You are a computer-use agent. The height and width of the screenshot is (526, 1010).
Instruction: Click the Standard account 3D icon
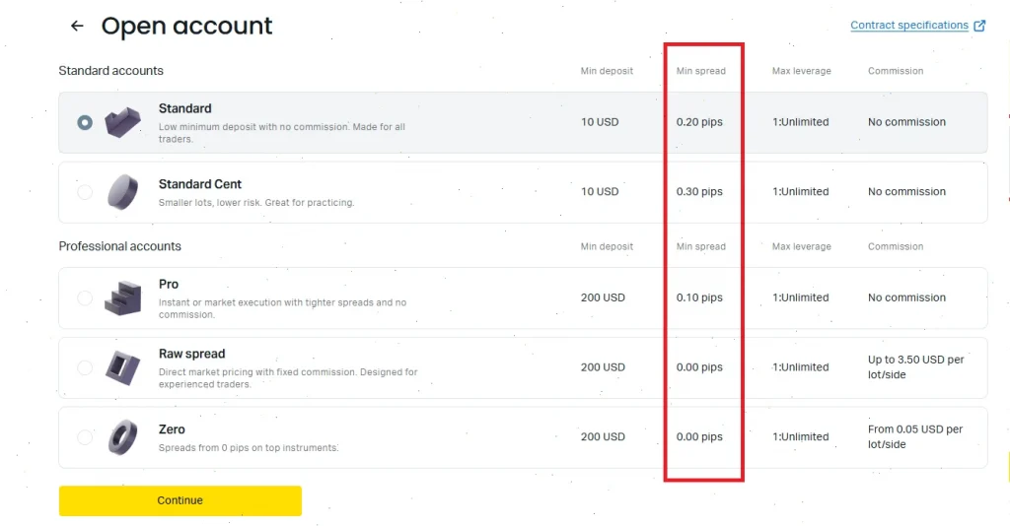(122, 122)
